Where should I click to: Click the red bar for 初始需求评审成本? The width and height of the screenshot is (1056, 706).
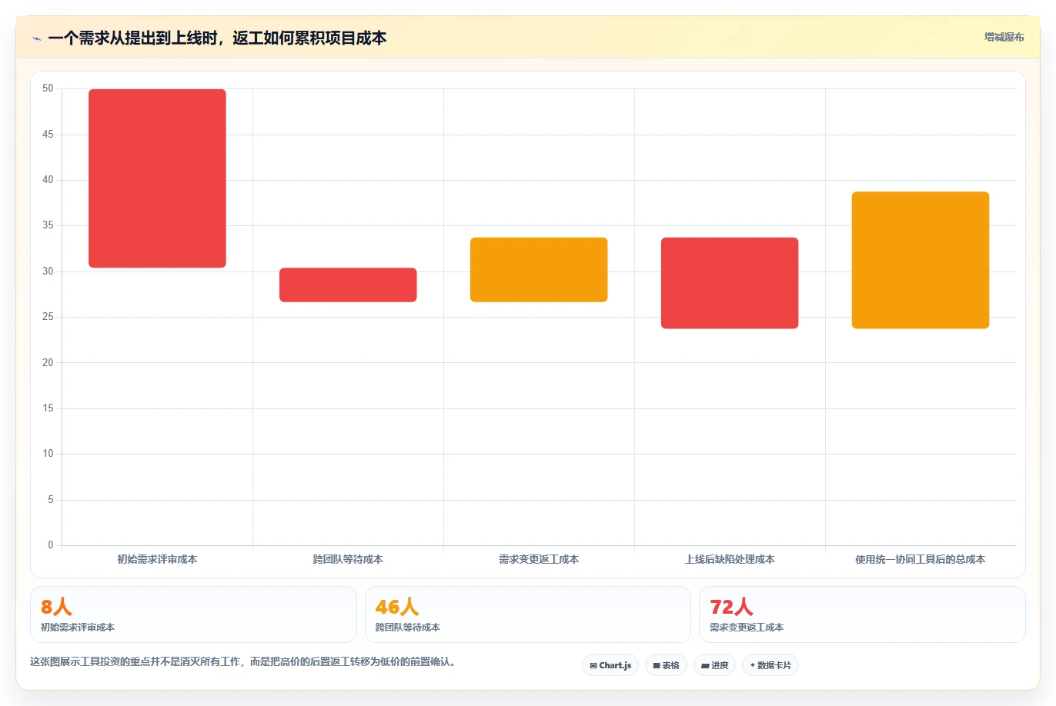157,178
